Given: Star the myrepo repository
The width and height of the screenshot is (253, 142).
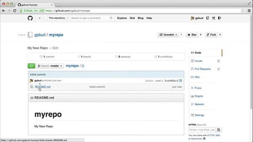Looking at the screenshot, I should [x=192, y=35].
